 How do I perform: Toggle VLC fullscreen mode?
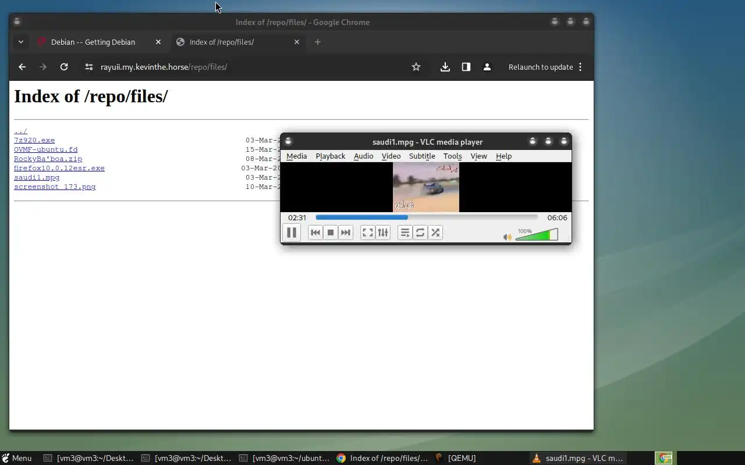[x=368, y=233]
